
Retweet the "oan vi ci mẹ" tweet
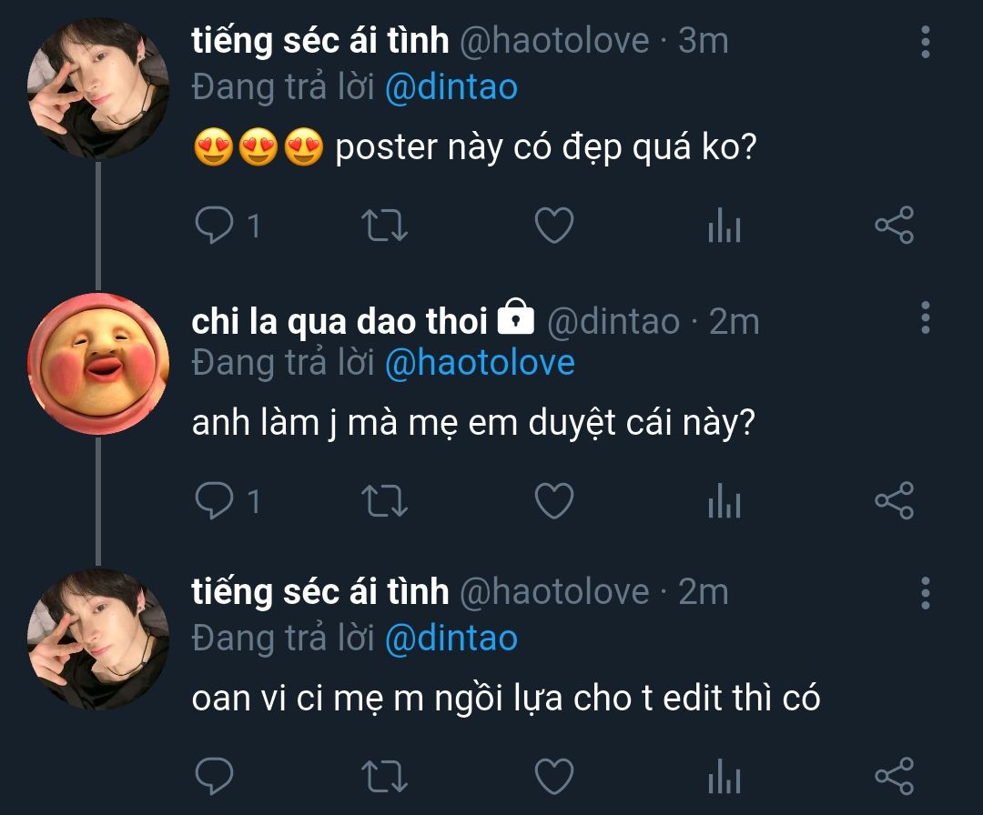(385, 777)
